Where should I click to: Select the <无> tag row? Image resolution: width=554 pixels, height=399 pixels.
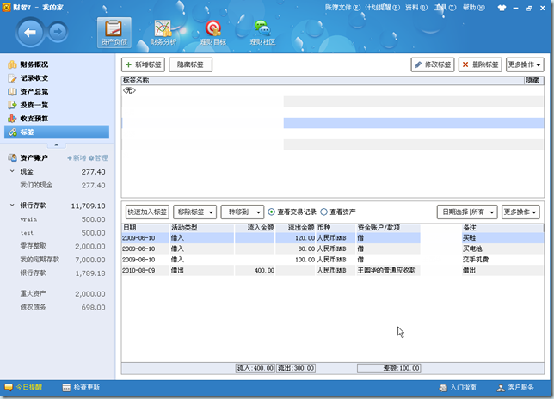click(332, 90)
